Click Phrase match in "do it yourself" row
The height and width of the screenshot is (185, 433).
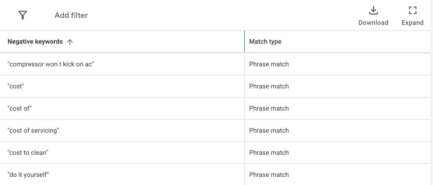click(269, 175)
